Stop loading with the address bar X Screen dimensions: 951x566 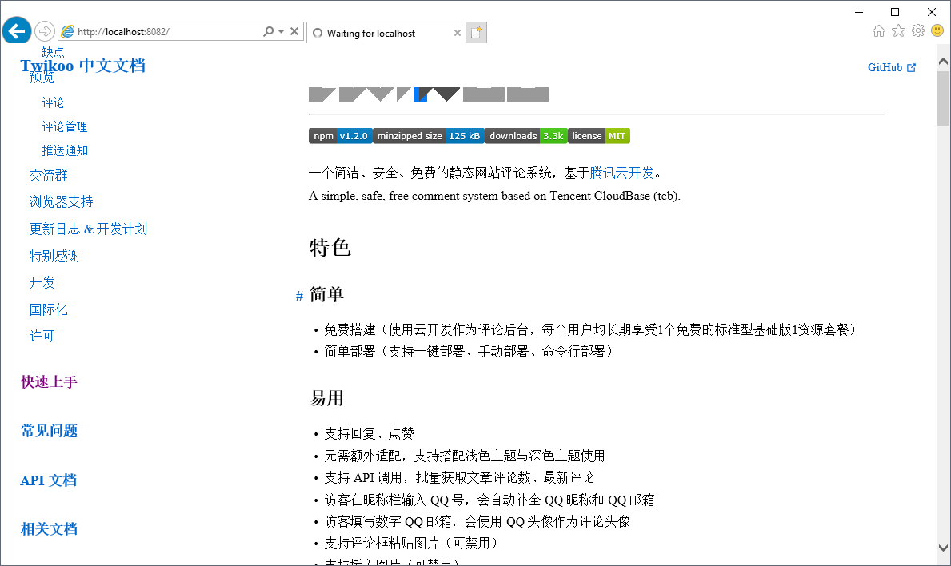(x=294, y=31)
